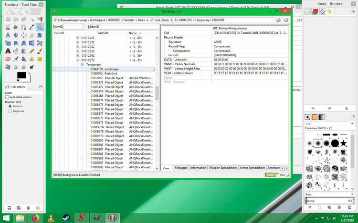358x223 pixels.
Task: Select the Select by Color tool
Action: (40, 20)
